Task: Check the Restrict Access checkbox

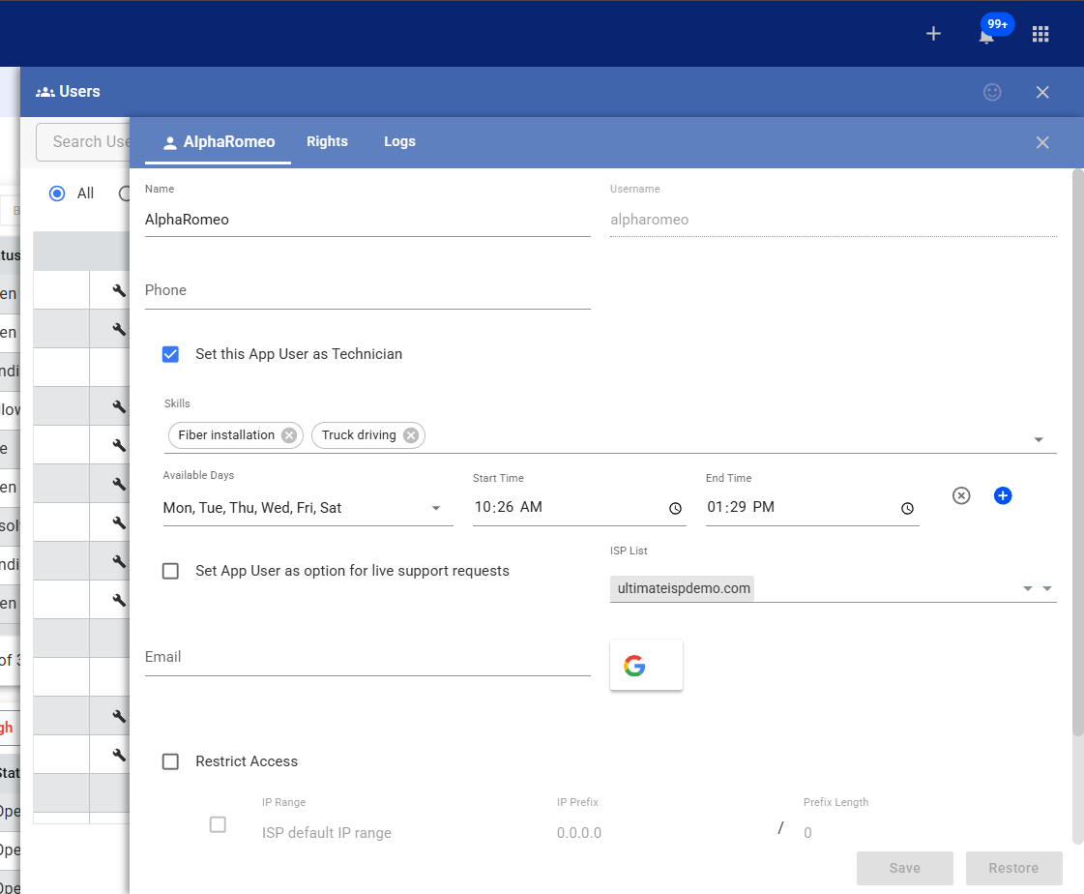Action: (171, 761)
